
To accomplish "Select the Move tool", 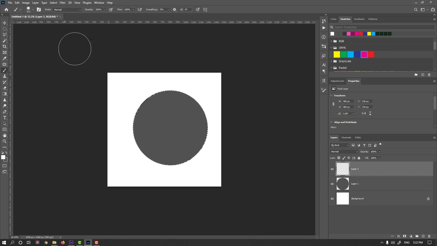I will (x=4, y=23).
